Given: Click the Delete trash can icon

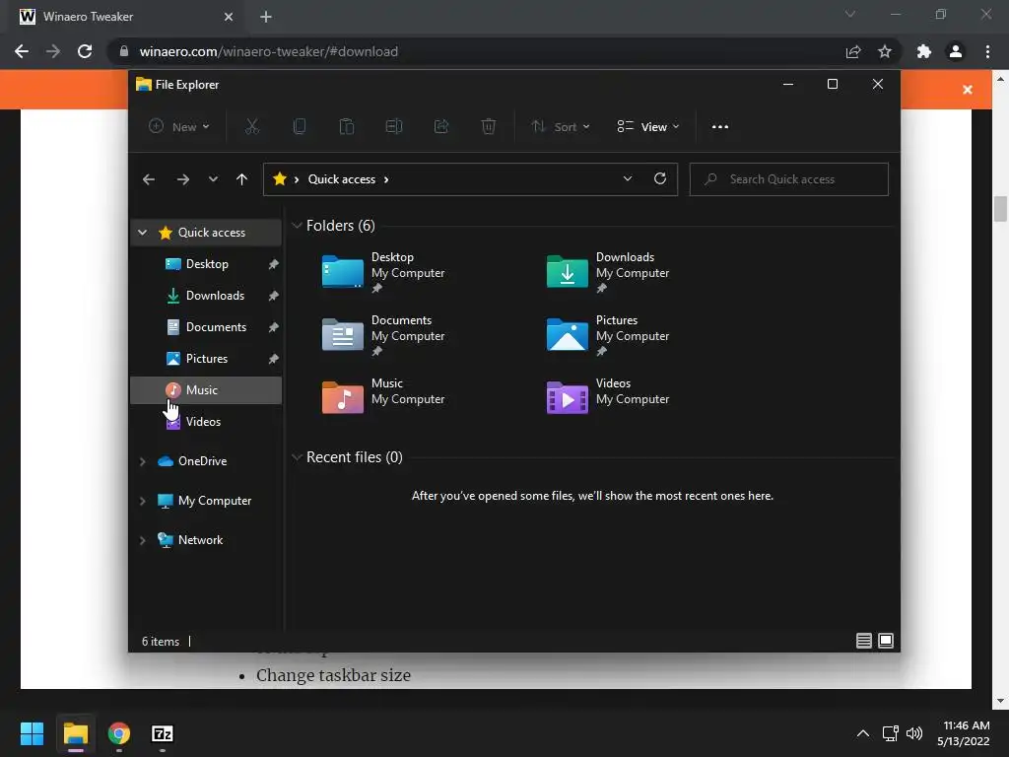Looking at the screenshot, I should point(489,127).
